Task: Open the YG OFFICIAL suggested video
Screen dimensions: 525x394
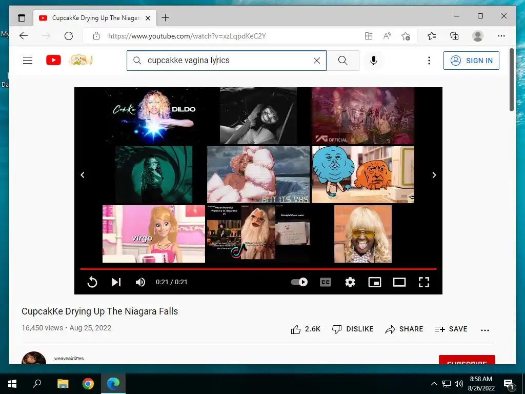Action: pos(363,116)
